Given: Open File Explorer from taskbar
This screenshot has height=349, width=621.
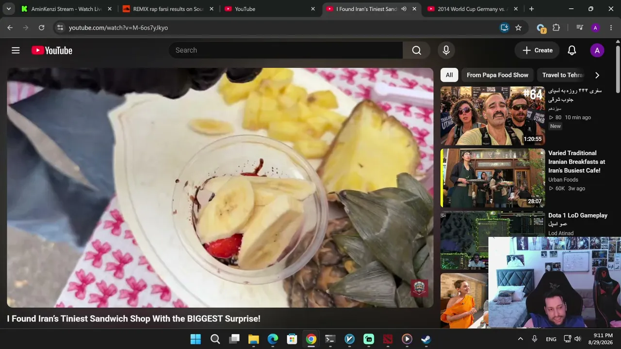Looking at the screenshot, I should coord(253,339).
